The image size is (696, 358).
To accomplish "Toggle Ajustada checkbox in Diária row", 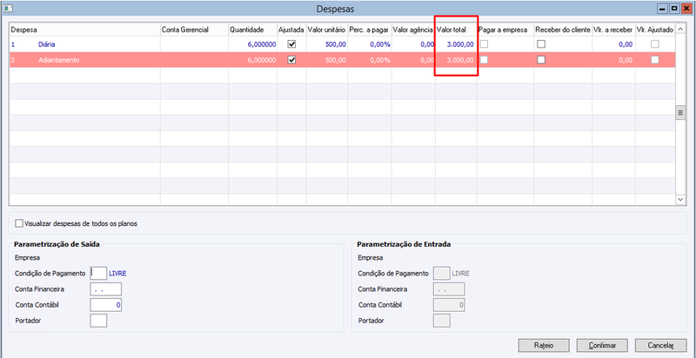I will (291, 44).
